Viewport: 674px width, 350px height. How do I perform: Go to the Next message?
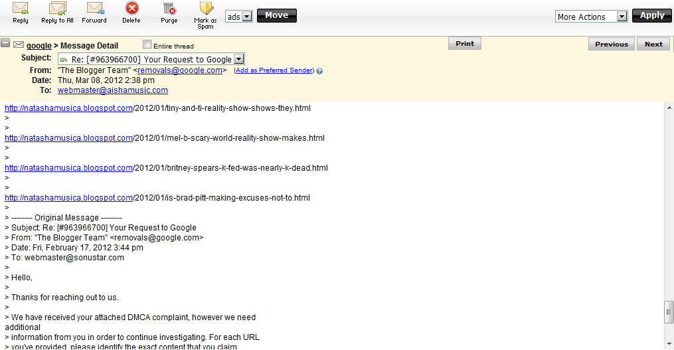point(653,44)
